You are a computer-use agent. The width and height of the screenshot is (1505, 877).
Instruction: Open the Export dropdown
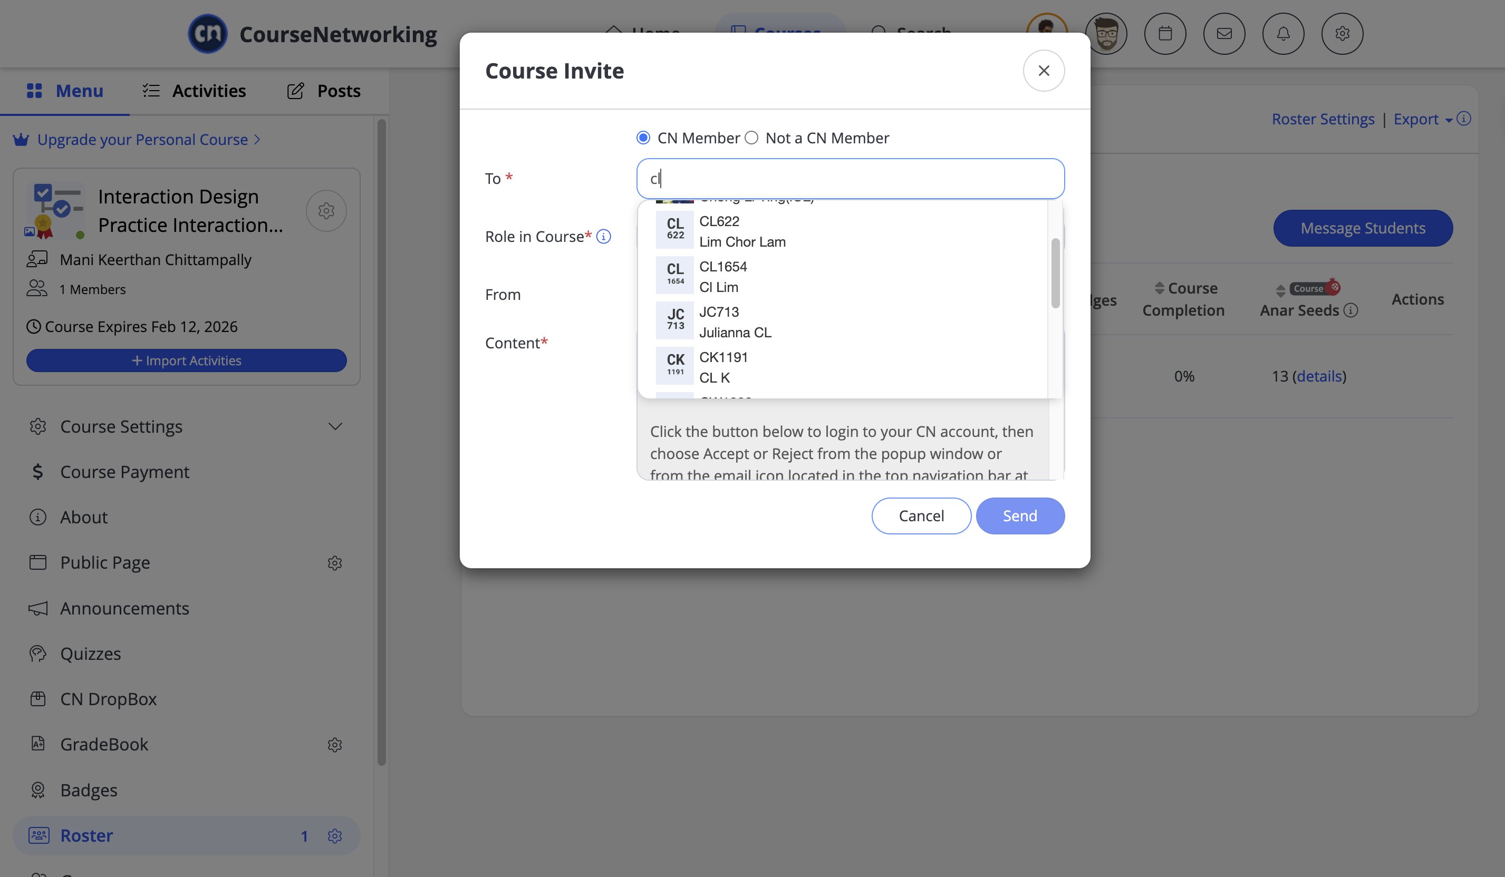[x=1423, y=119]
